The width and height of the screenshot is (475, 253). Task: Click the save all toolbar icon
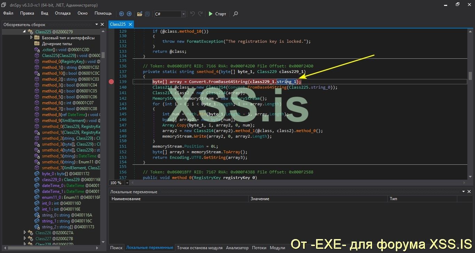(147, 14)
